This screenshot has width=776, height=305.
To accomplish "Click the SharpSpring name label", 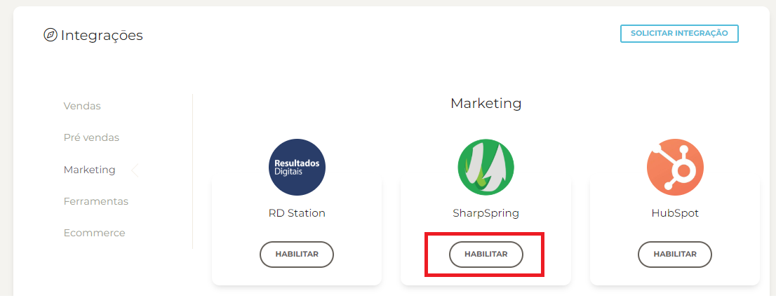I will 486,213.
